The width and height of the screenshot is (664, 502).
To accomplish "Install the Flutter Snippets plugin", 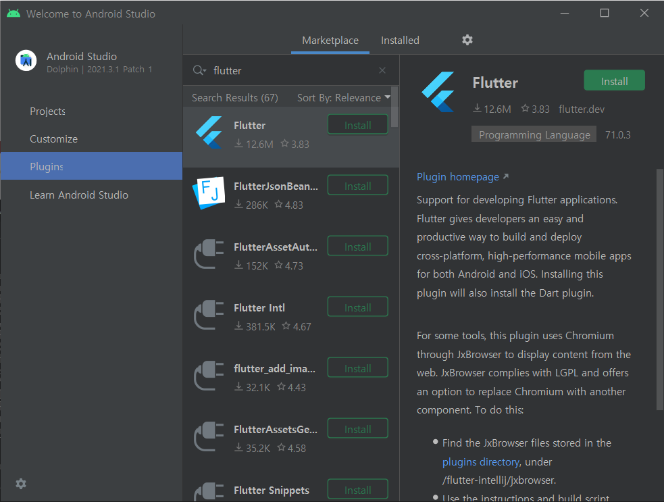I will (358, 490).
